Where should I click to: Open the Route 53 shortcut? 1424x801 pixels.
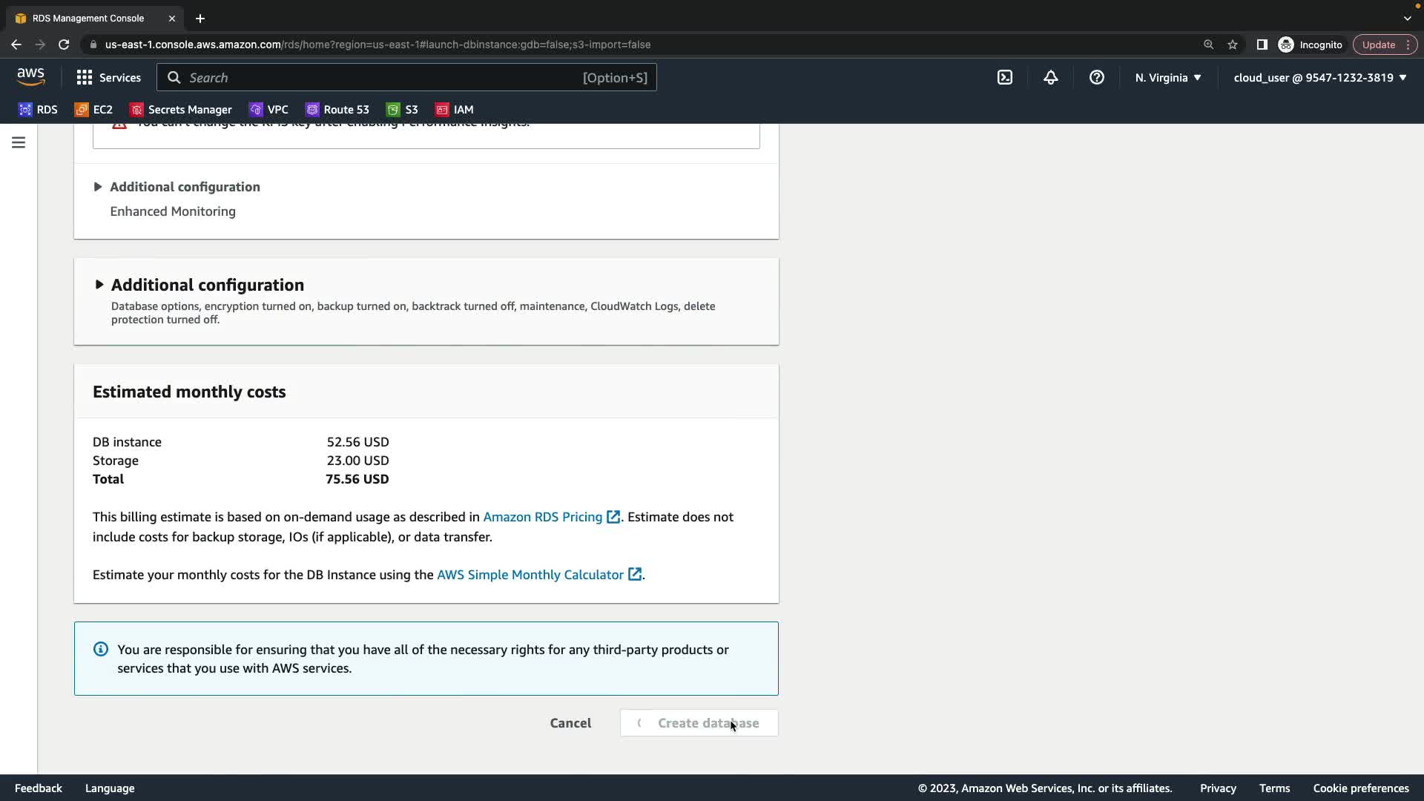(x=337, y=110)
